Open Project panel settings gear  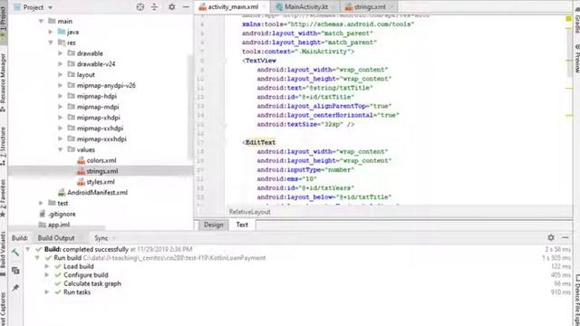(x=171, y=7)
